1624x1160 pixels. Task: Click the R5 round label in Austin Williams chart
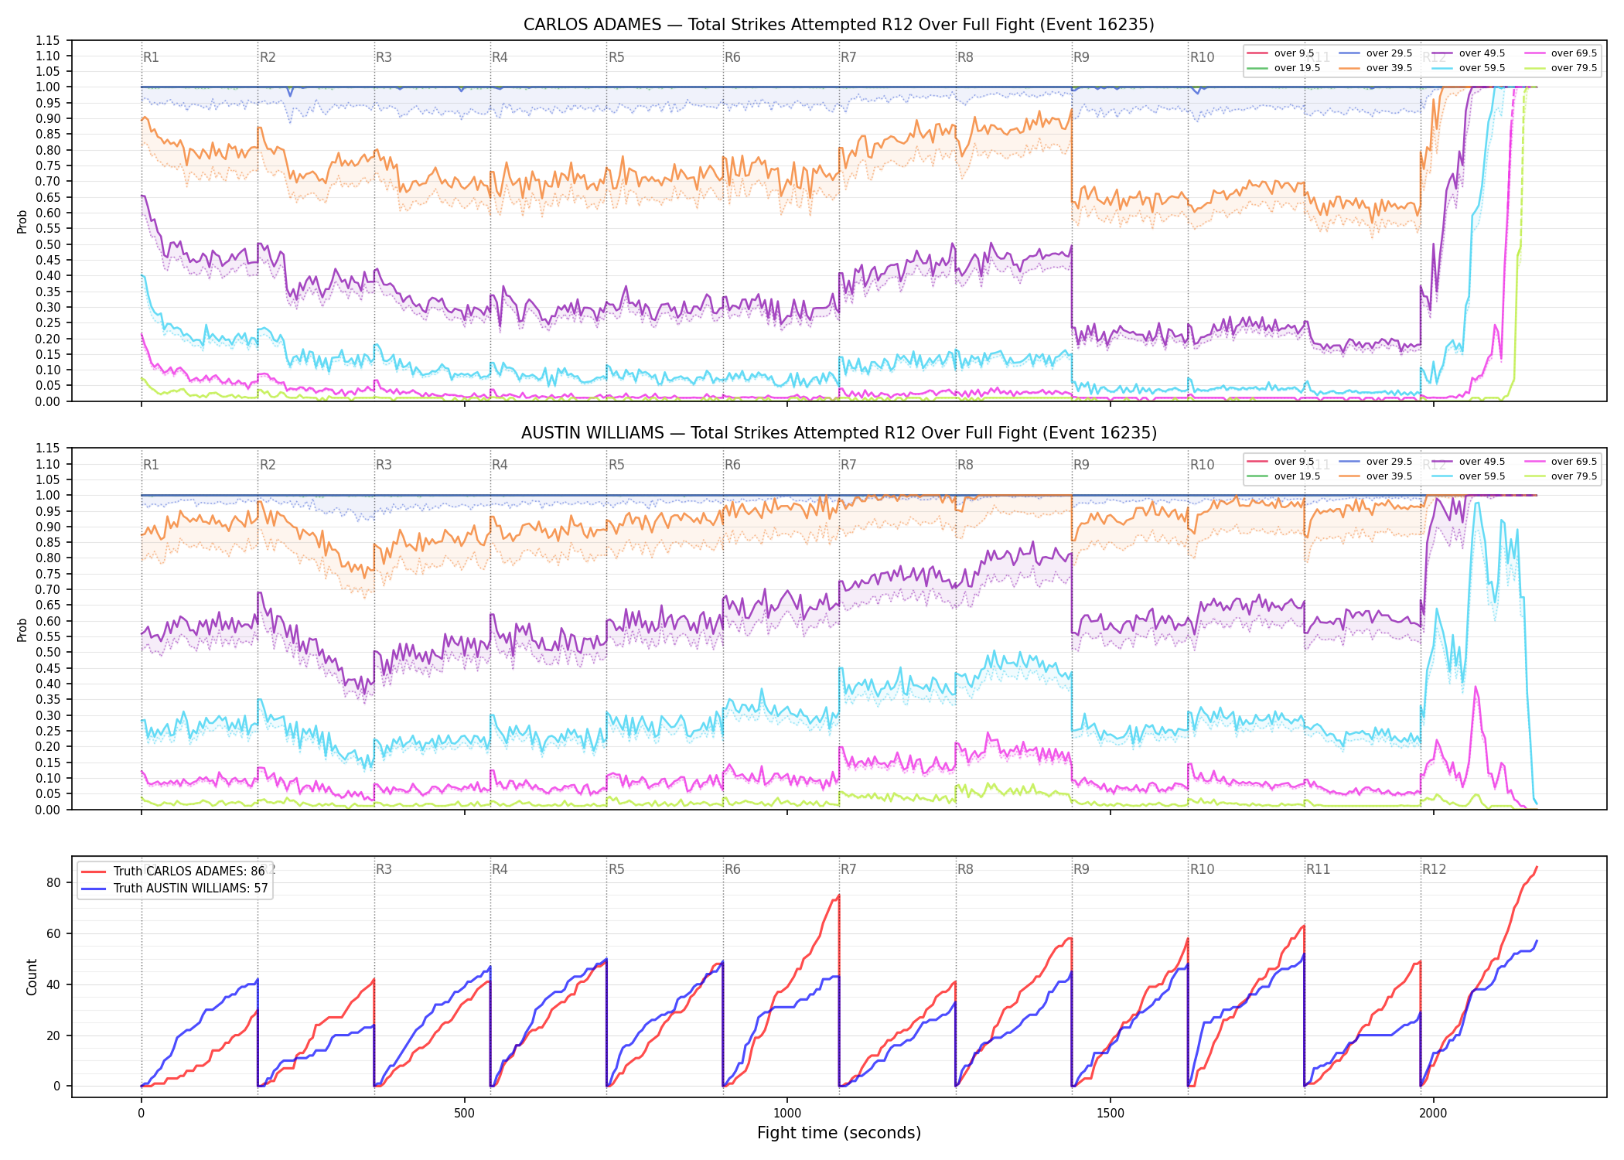[616, 465]
